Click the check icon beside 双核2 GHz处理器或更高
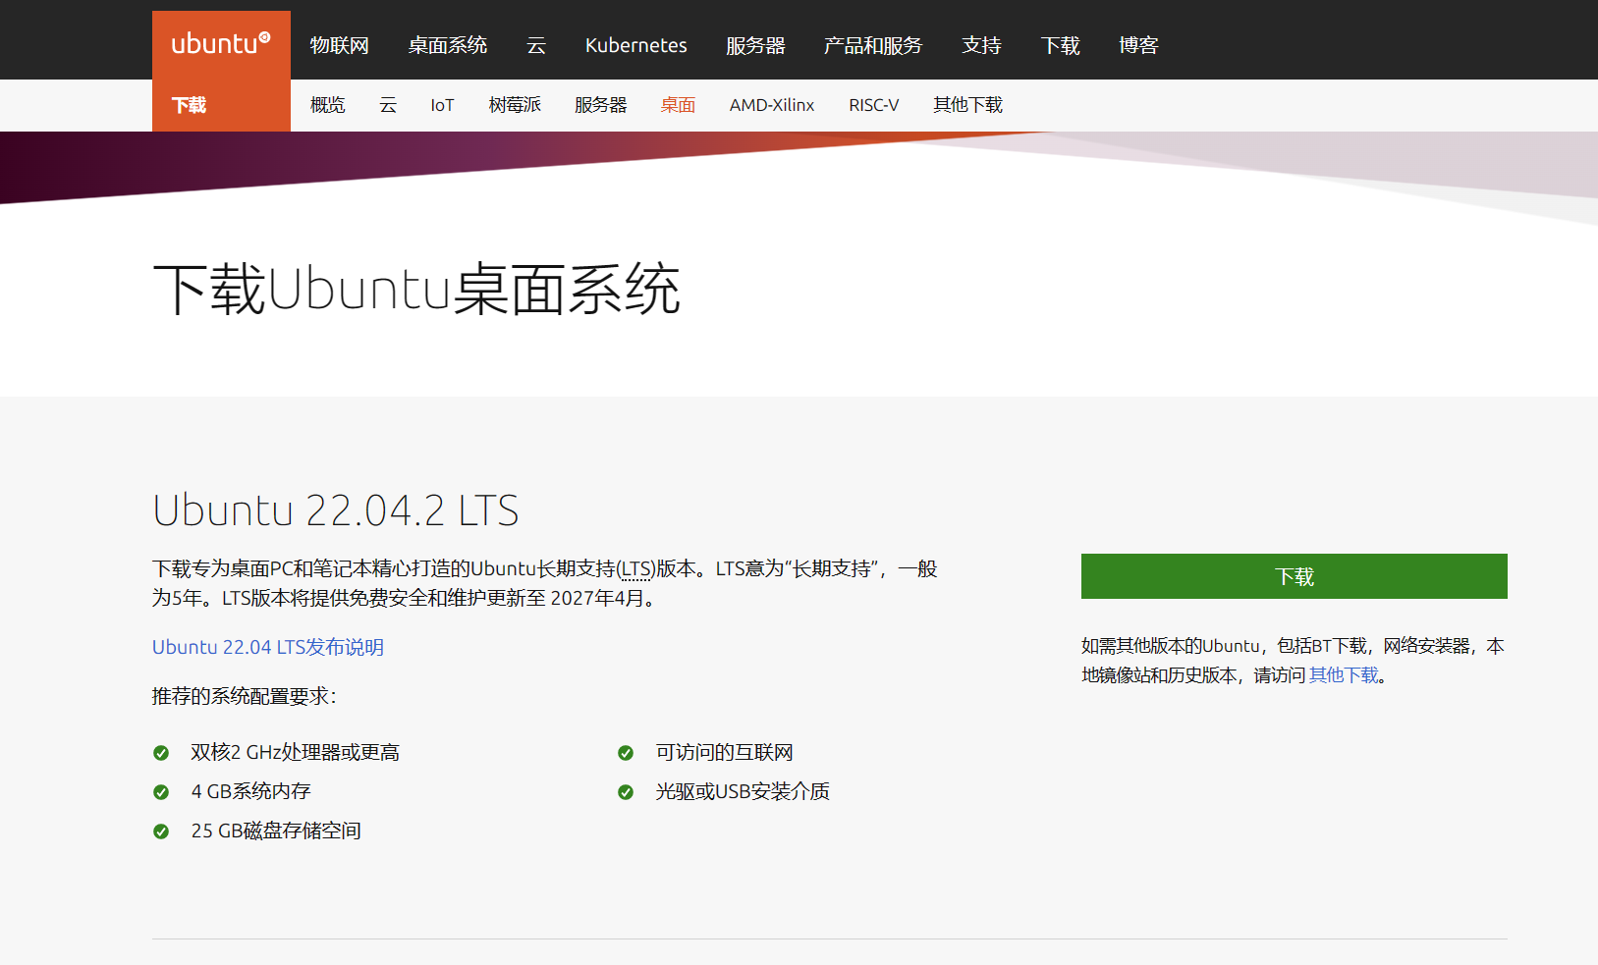The width and height of the screenshot is (1598, 965). (x=161, y=753)
